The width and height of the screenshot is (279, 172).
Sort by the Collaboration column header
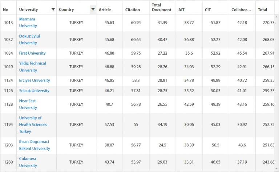tap(241, 10)
